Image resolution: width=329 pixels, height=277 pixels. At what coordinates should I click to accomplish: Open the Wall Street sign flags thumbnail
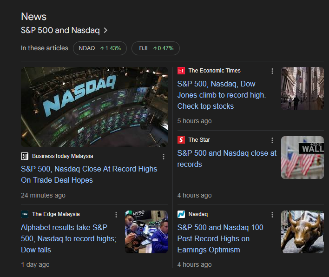pos(303,158)
